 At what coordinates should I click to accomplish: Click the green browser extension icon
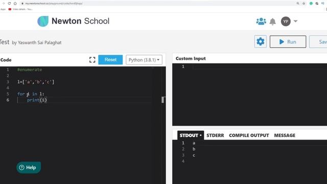coord(311,4)
